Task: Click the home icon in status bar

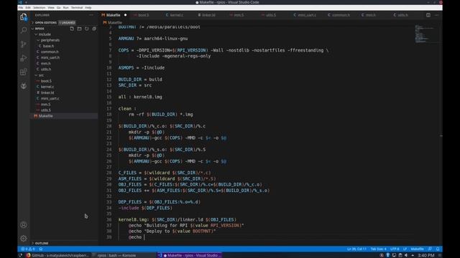Action: point(41,249)
